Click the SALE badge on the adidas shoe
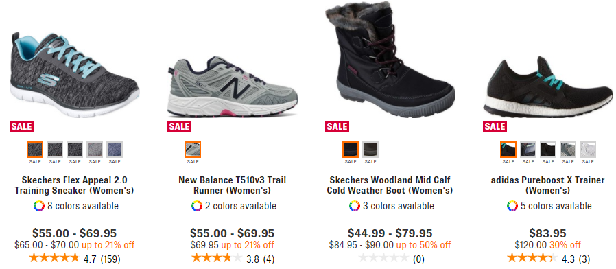Screen dimensions: 616x269 495,127
